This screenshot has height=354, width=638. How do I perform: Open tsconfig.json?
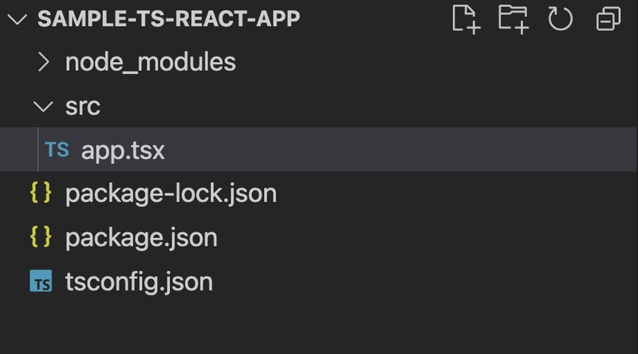point(139,282)
